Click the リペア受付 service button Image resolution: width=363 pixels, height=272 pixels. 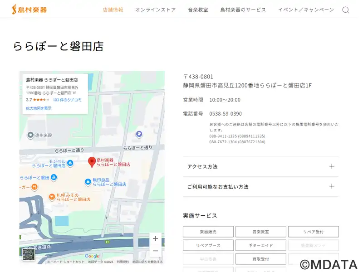(x=313, y=232)
